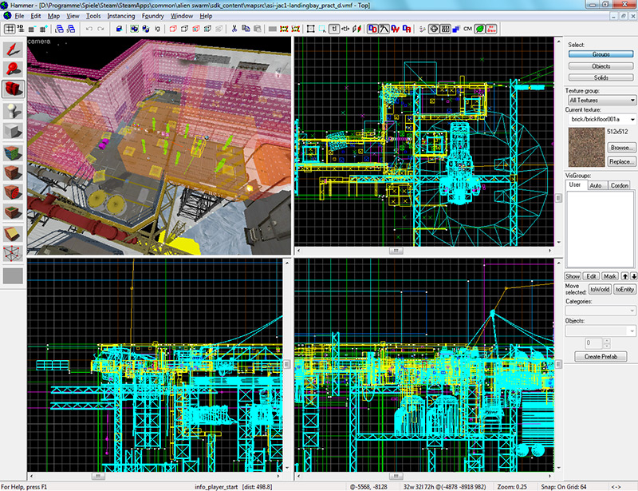Activate the Magnify tool

(x=13, y=69)
